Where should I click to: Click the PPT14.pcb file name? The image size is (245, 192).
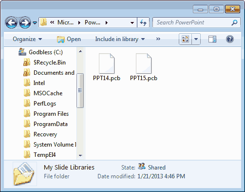107,78
